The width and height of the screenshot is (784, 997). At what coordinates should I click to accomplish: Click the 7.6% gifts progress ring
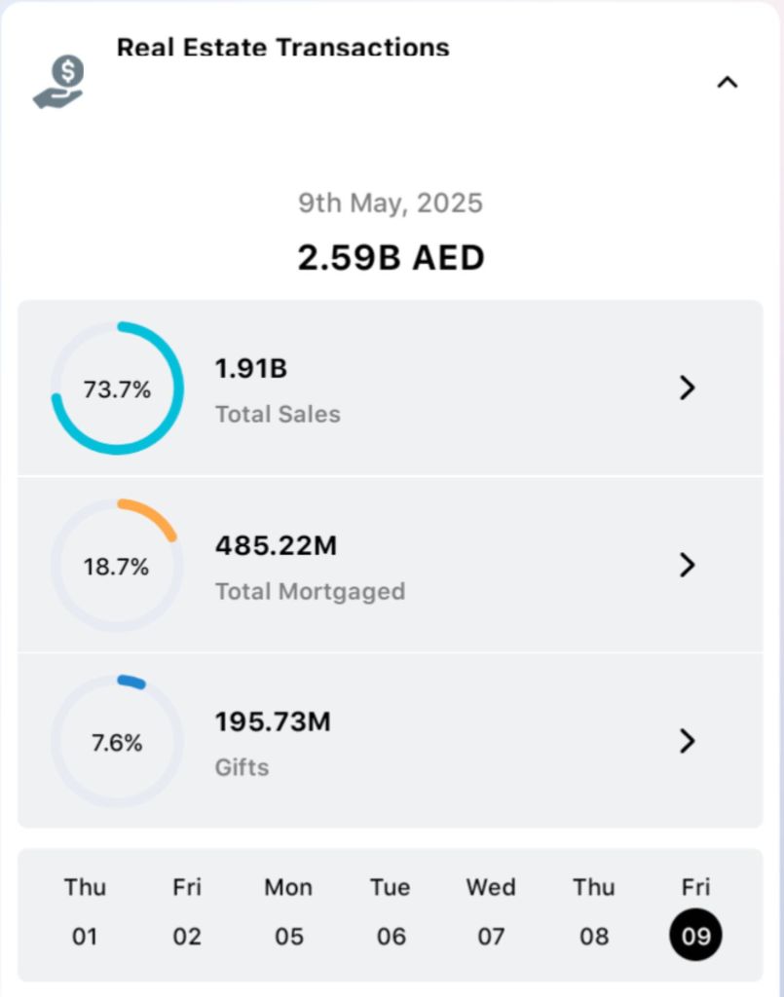coord(117,742)
